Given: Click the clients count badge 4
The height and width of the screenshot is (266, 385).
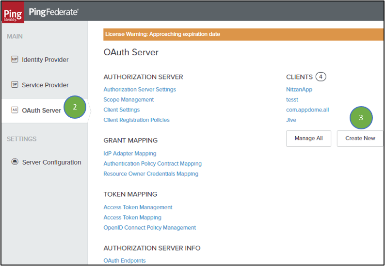Looking at the screenshot, I should click(x=321, y=77).
